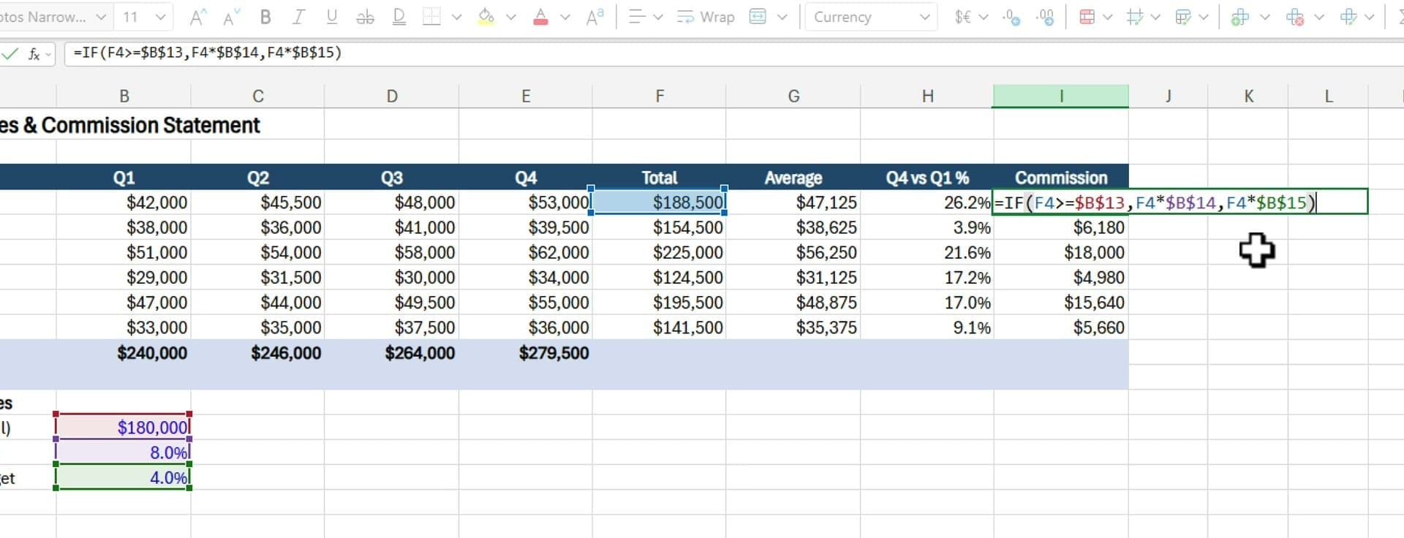The image size is (1404, 538).
Task: Open the currency symbol dropdown arrow
Action: coord(984,17)
